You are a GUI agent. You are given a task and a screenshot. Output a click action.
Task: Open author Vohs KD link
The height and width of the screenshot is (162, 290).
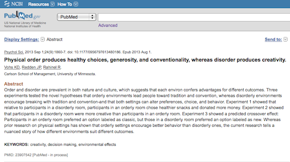point(12,67)
